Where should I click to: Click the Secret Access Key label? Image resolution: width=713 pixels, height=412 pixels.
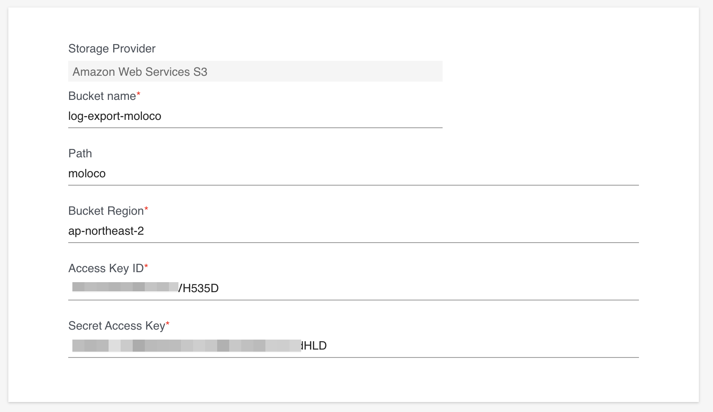click(x=116, y=326)
